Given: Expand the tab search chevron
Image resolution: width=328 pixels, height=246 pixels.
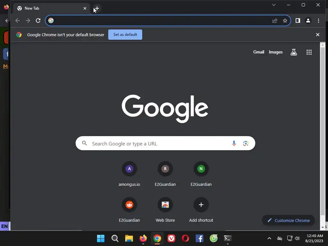Looking at the screenshot, I should [x=274, y=5].
